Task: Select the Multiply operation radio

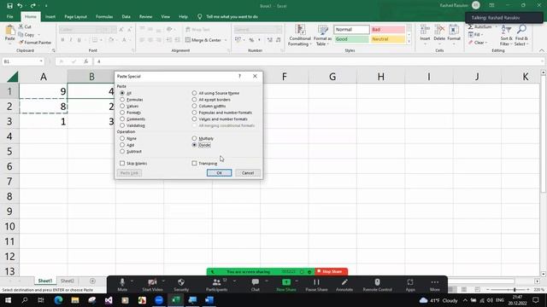Action: pos(194,138)
